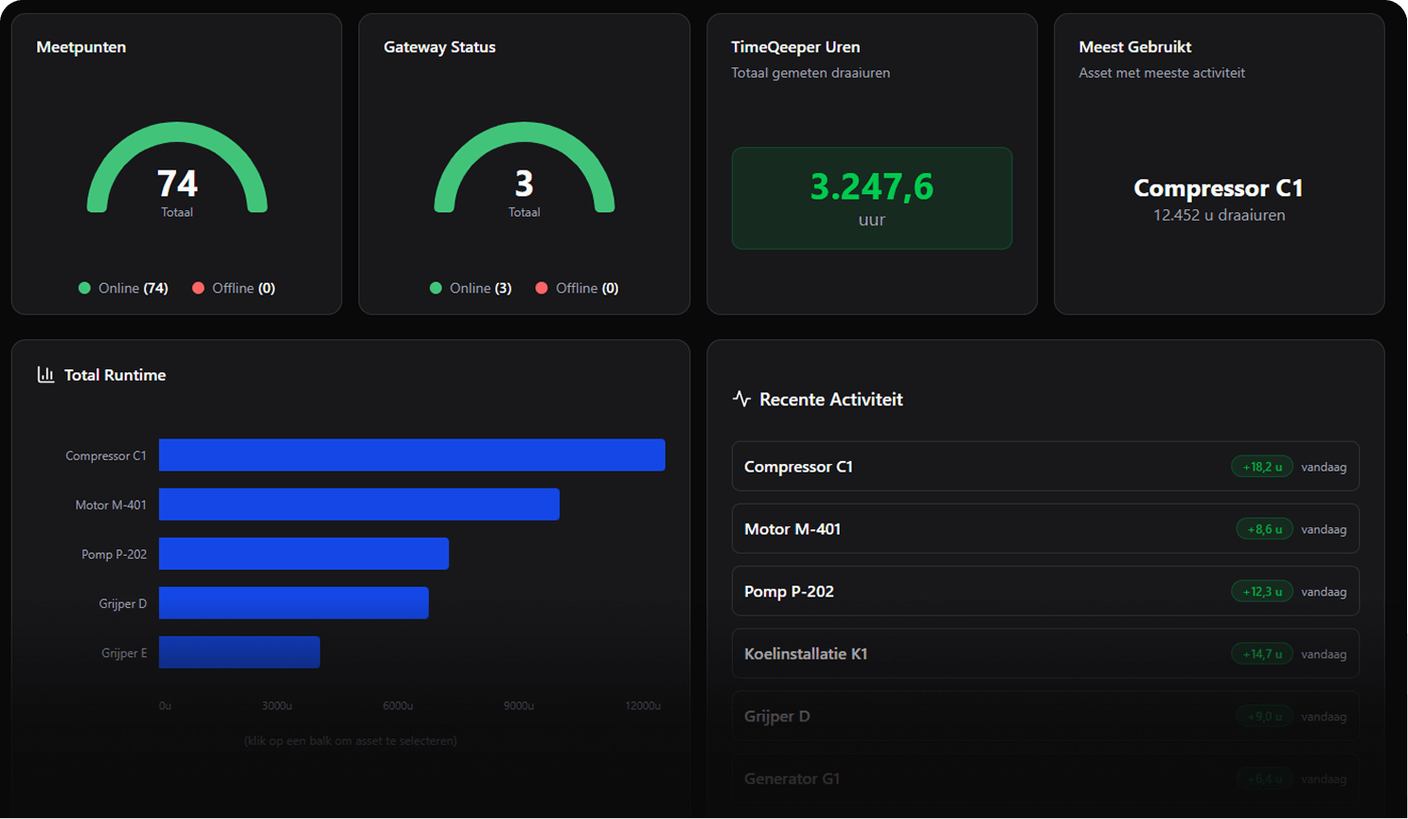Click the Grijper D runtime bar
Screen dimensions: 1408x819
pyautogui.click(x=294, y=603)
